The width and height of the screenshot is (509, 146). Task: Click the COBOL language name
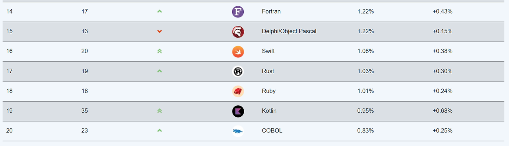[x=272, y=131]
